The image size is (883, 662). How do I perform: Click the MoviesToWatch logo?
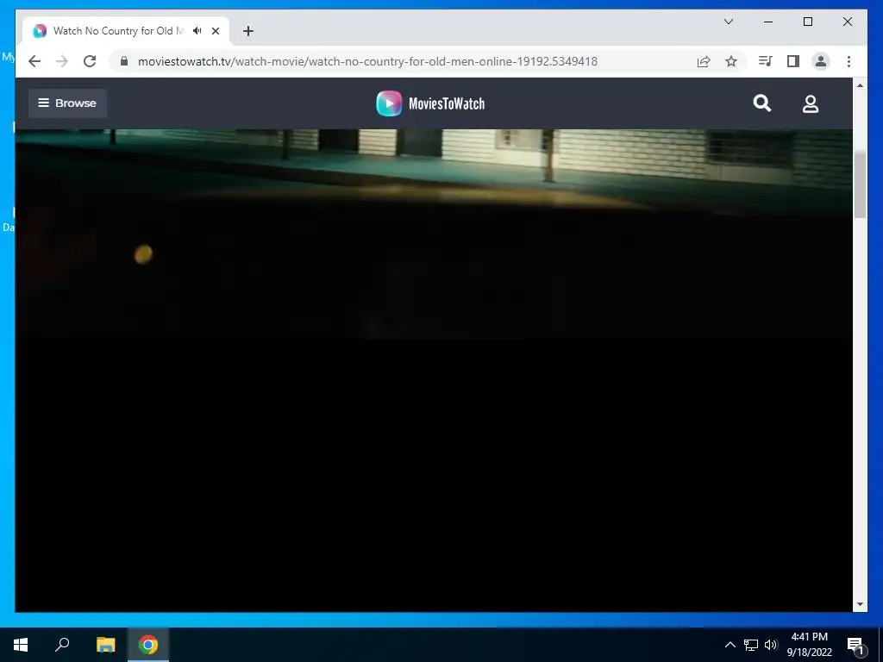point(431,103)
